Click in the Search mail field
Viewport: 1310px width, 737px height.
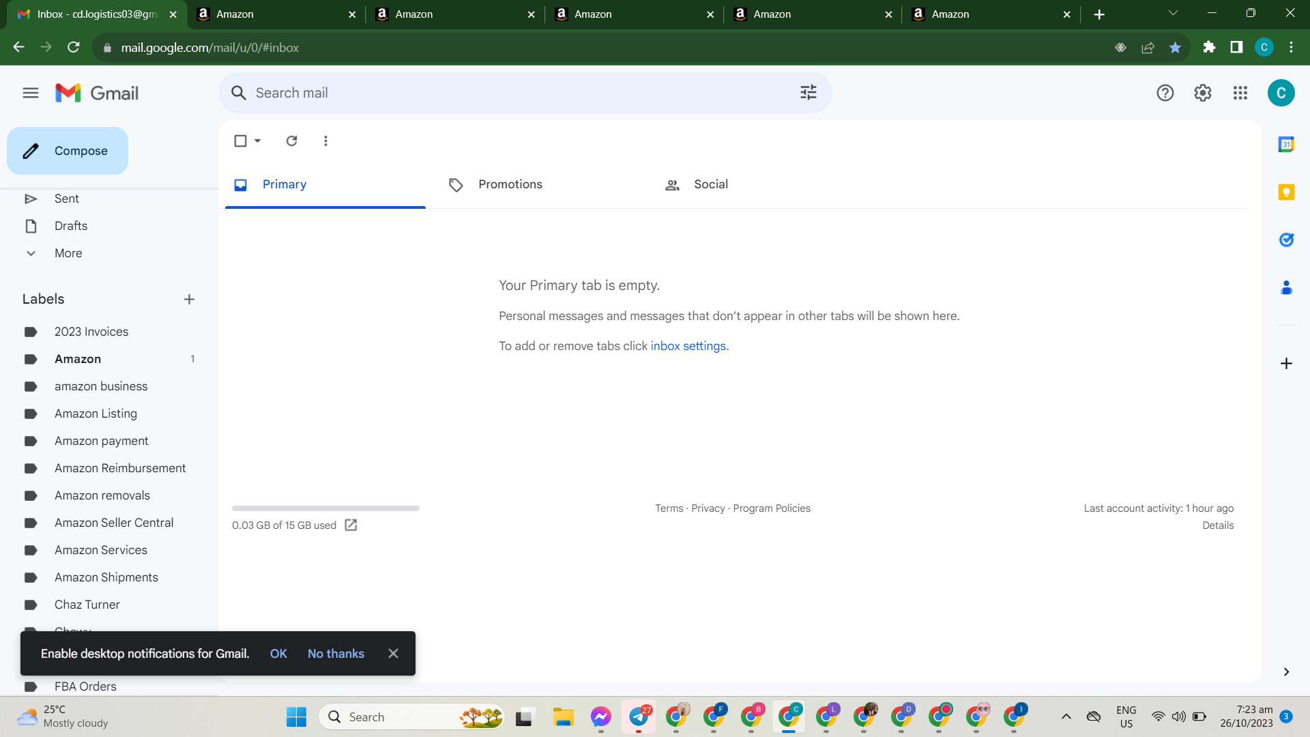519,93
